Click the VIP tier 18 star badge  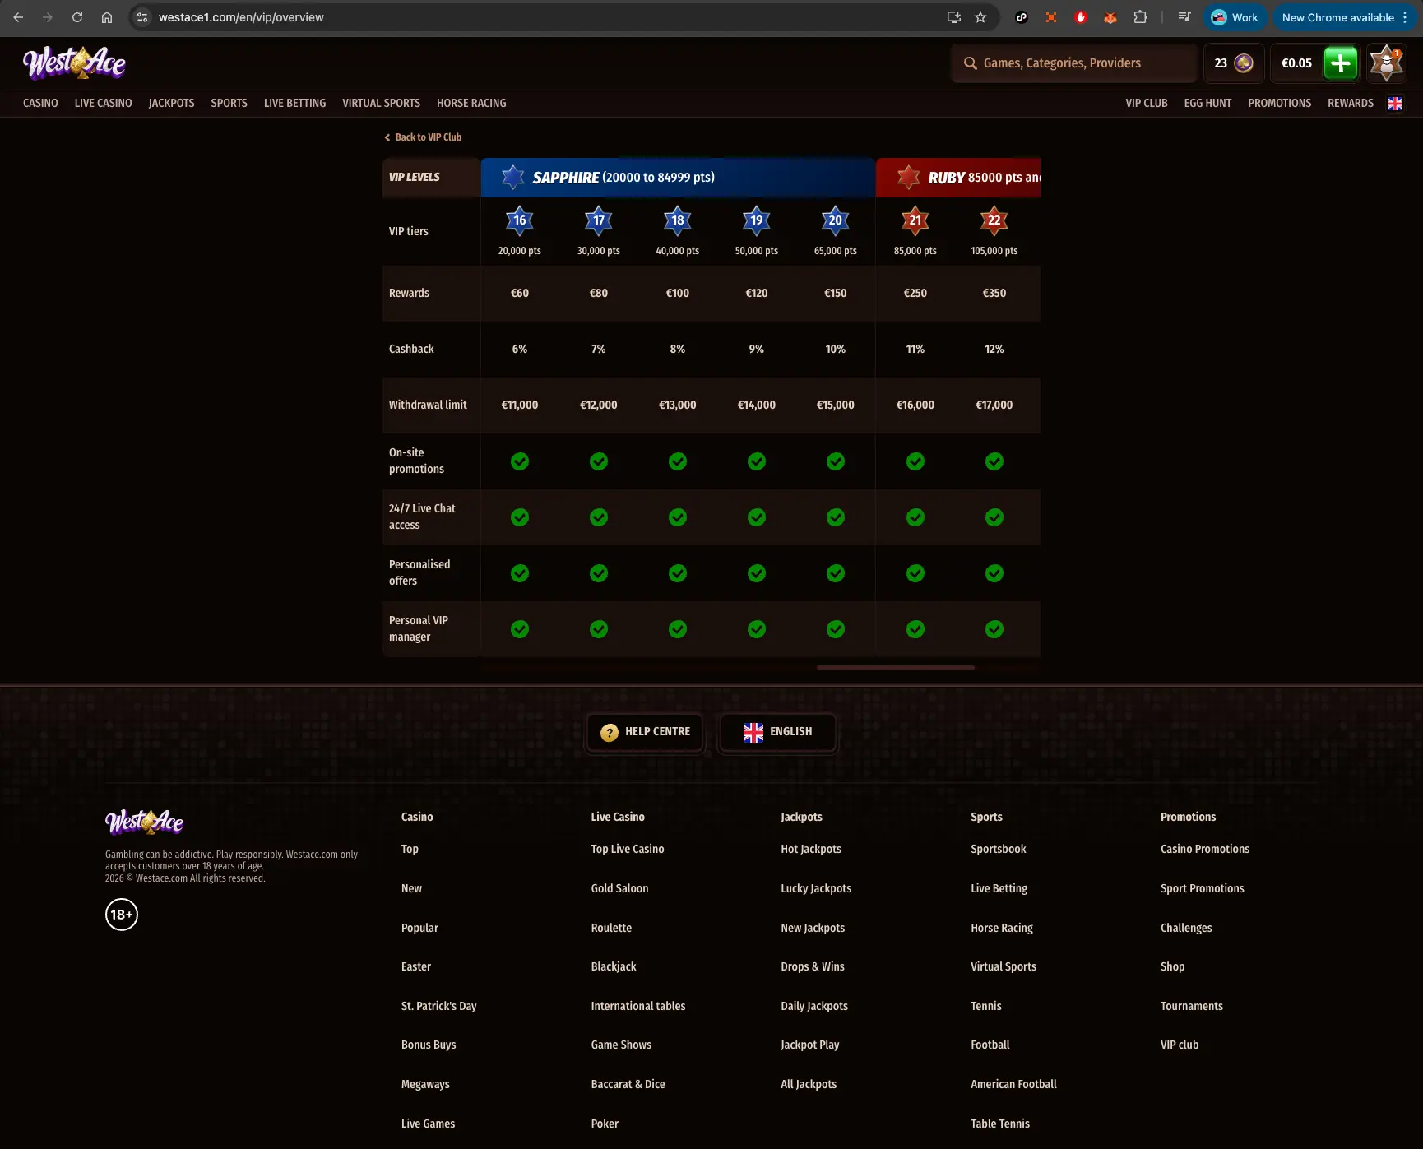click(678, 220)
